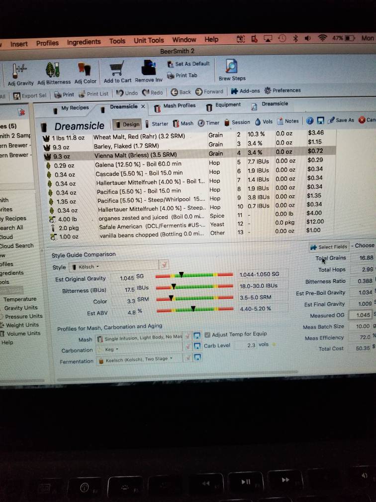The height and width of the screenshot is (502, 376).
Task: Open the Timer tab
Action: point(208,123)
